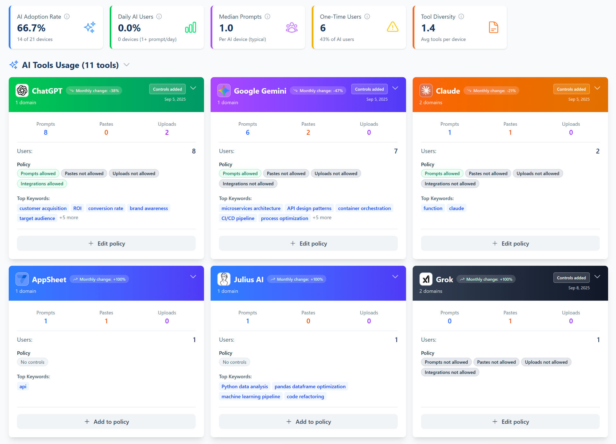Click Controls added badge on Grok
Screen dimensions: 616x444
(x=571, y=278)
